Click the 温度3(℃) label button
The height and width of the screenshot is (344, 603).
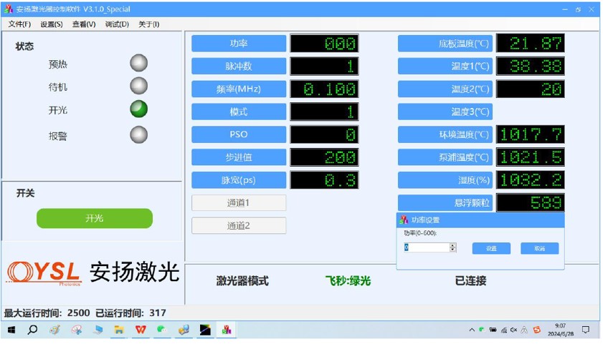(x=445, y=112)
